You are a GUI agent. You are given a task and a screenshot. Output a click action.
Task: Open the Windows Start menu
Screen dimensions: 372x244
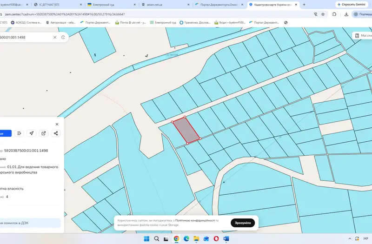coord(146,238)
